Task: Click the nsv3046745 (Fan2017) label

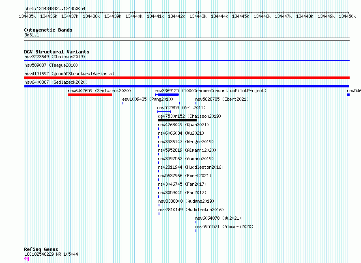Action: pos(183,184)
